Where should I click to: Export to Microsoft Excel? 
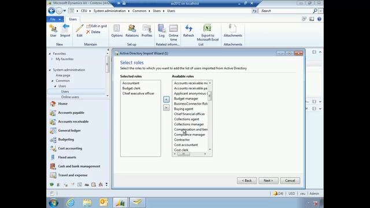(x=208, y=32)
